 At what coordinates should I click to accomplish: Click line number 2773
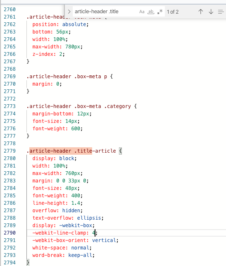[x=10, y=106]
